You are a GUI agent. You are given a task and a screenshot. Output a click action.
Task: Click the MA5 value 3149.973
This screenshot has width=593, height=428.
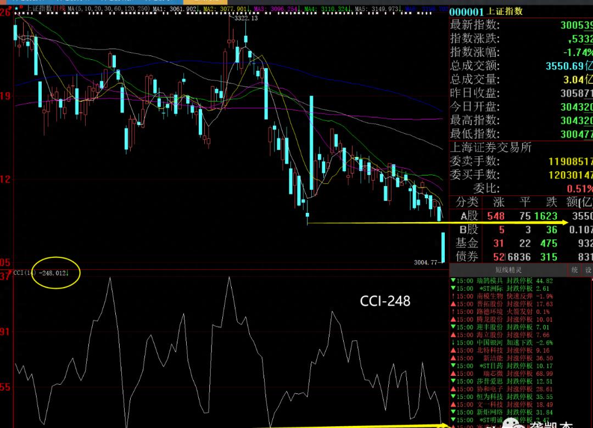click(386, 9)
